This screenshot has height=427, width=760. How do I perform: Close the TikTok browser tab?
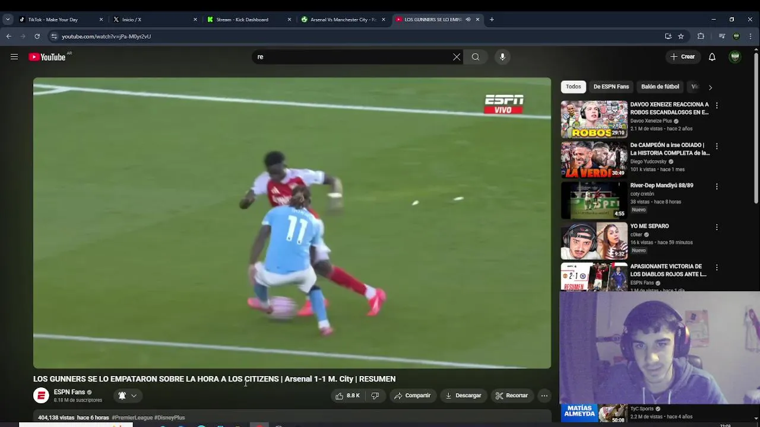101,20
